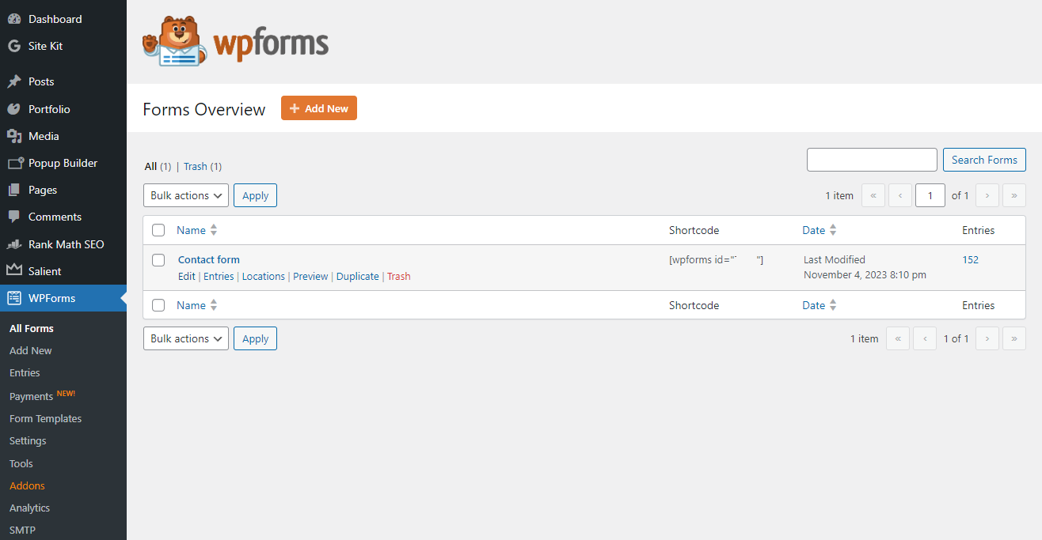
Task: Click the Popup Builder icon
Action: coord(15,163)
